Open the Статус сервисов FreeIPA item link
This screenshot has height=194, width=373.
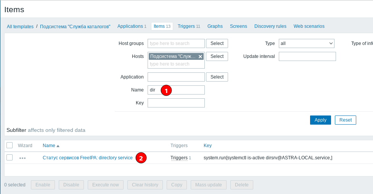tap(87, 158)
